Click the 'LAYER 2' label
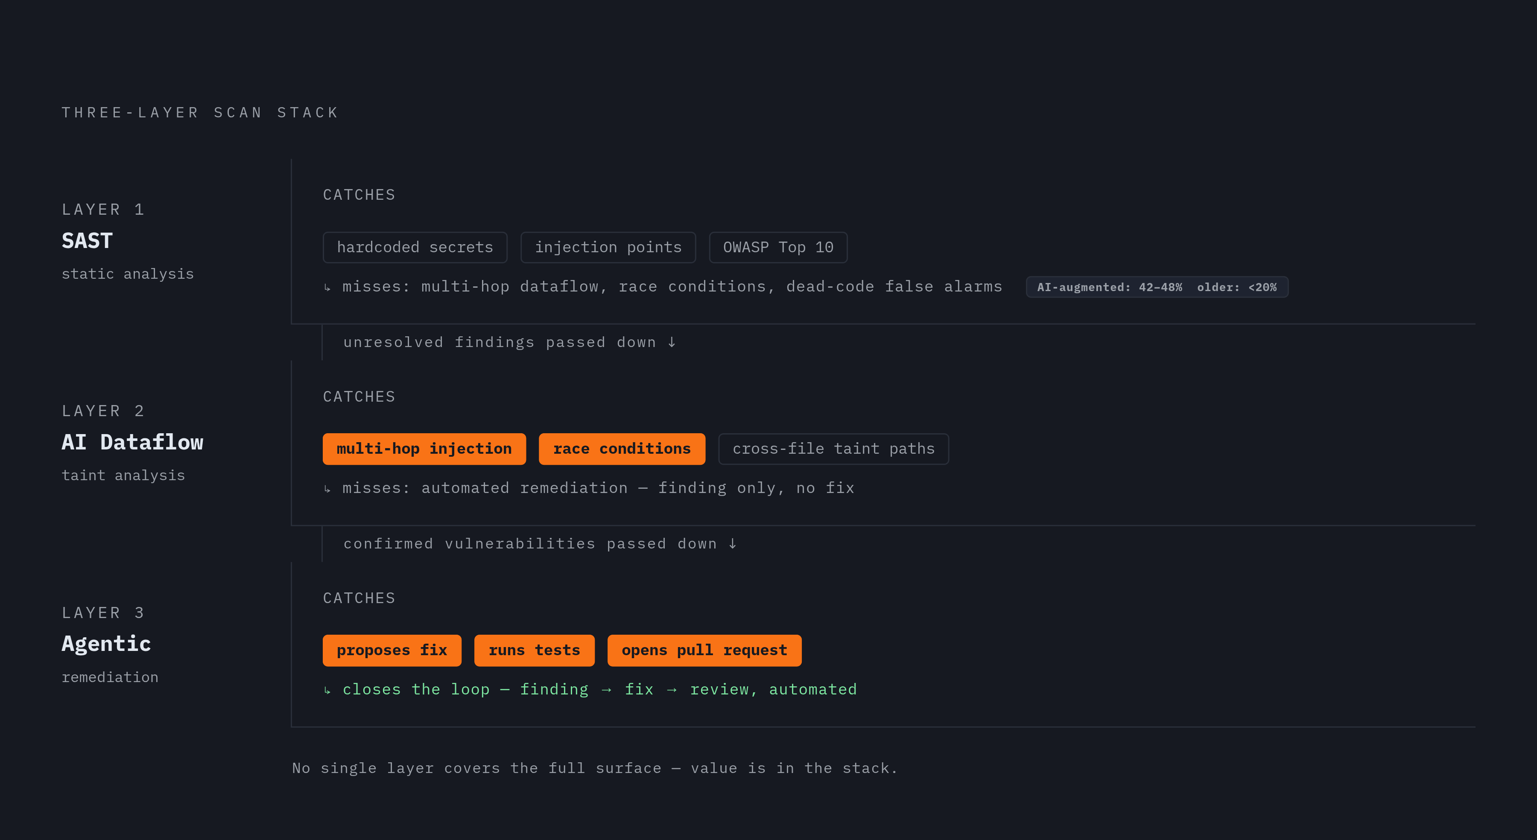 click(102, 411)
